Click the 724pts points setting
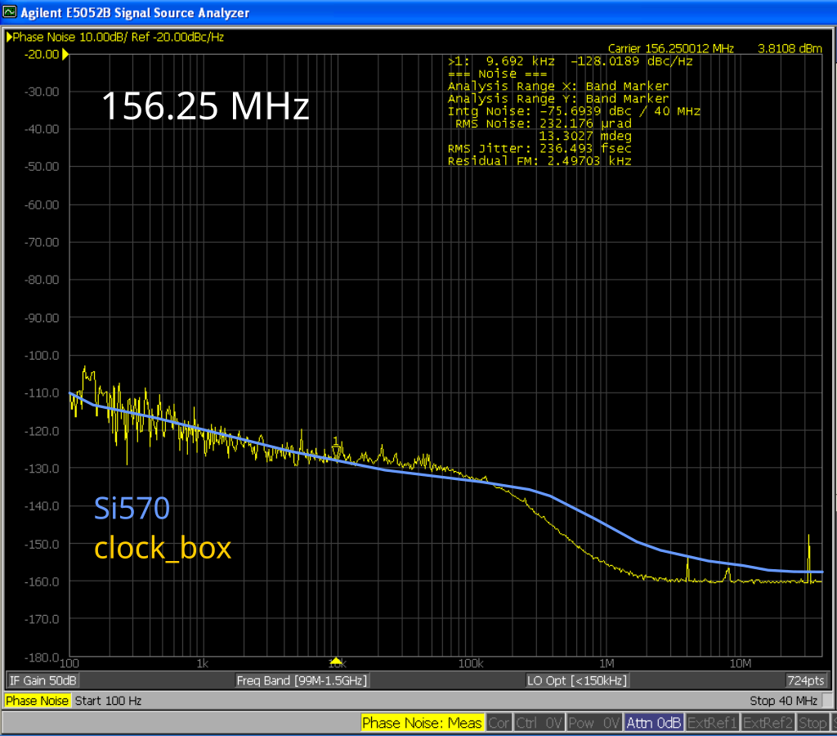Screen dimensions: 837x736 pyautogui.click(x=804, y=680)
